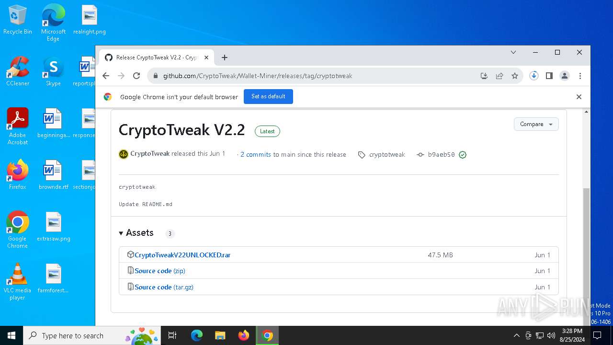
Task: Open 2 commits since release link
Action: [x=256, y=154]
